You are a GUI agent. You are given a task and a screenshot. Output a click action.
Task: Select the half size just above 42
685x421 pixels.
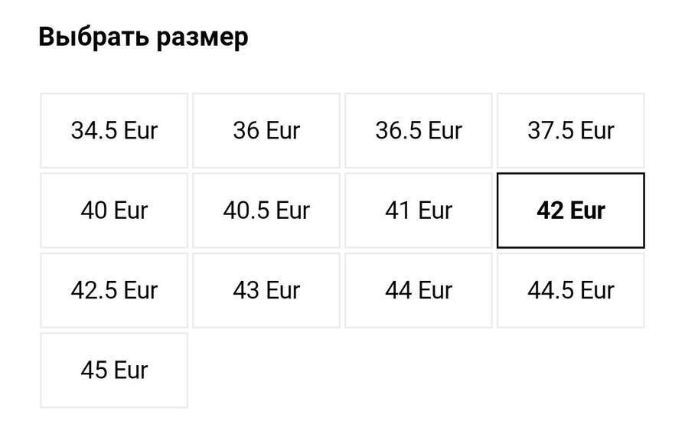[x=114, y=290]
